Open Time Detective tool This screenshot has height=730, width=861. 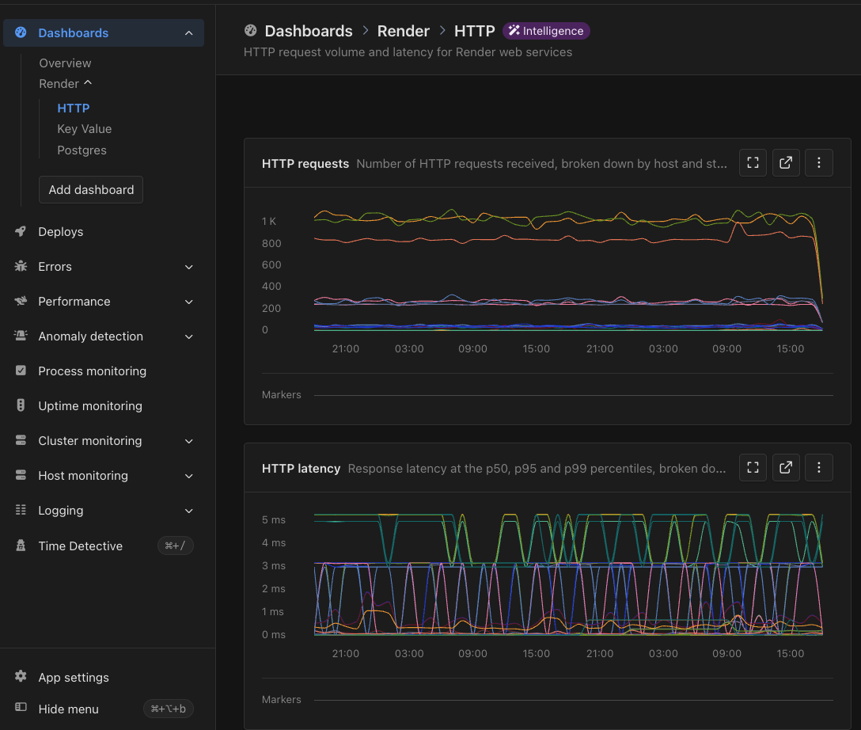click(80, 546)
